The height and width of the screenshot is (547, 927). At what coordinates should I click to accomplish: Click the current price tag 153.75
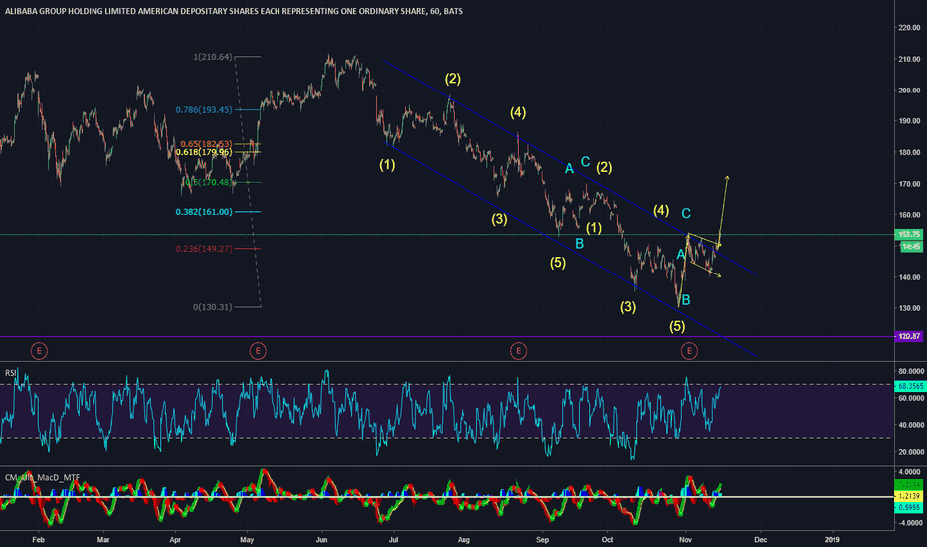click(x=909, y=234)
